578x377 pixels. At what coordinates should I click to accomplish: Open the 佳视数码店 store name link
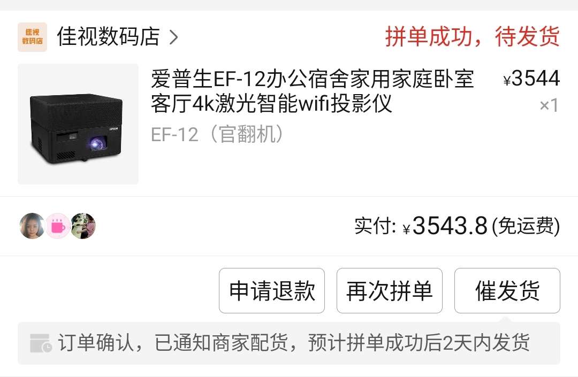(x=108, y=37)
